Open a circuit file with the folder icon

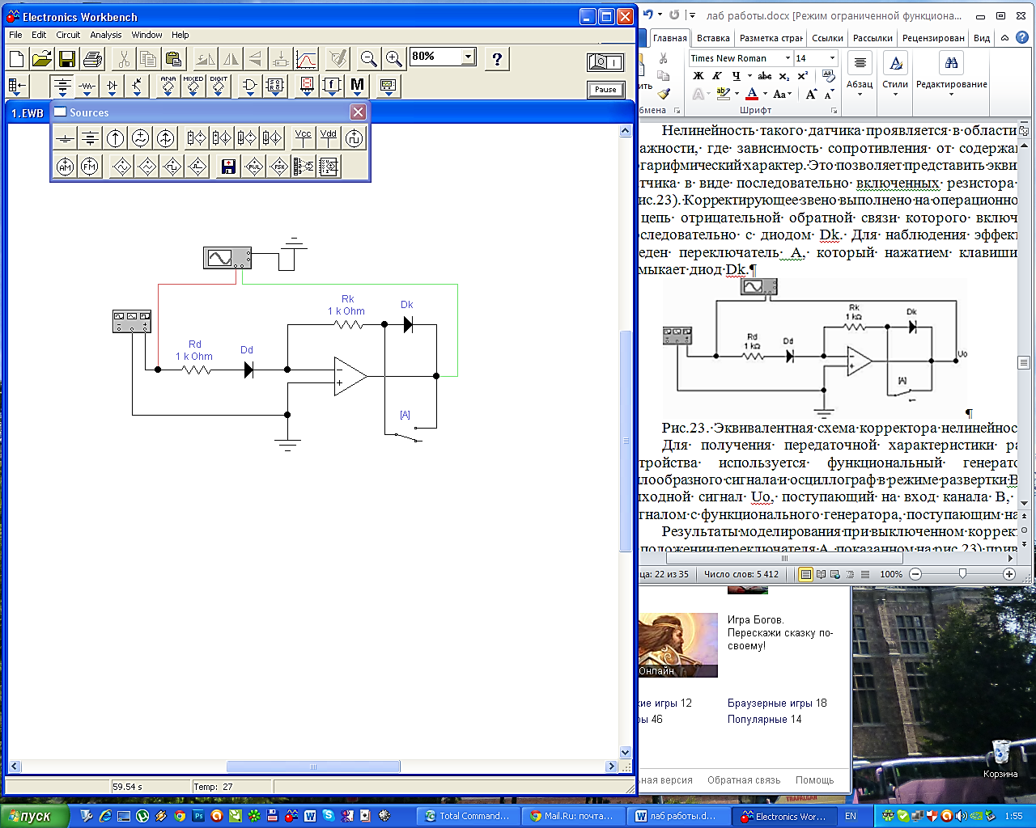pos(42,59)
